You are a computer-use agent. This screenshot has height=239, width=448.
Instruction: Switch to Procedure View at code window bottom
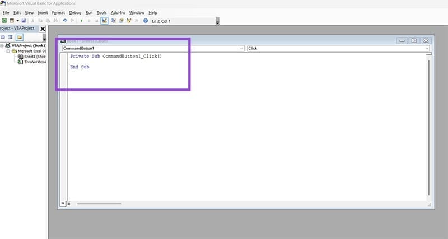coord(63,204)
